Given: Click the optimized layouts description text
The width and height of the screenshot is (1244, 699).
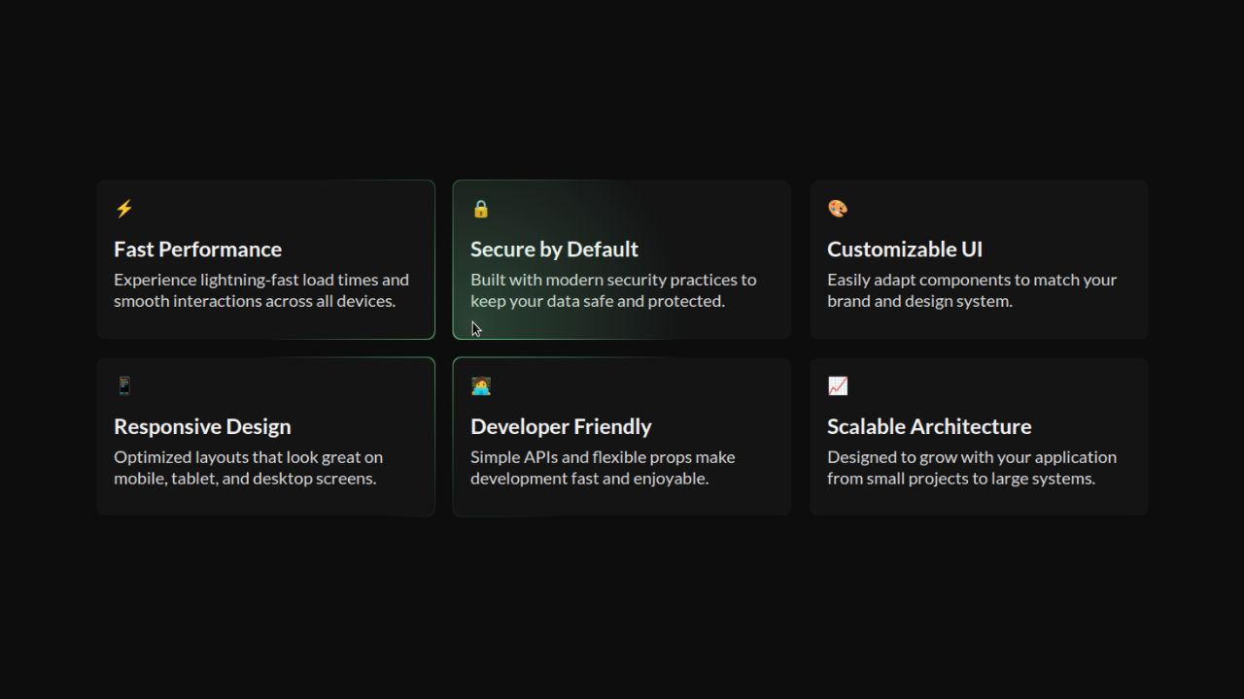Looking at the screenshot, I should [x=248, y=468].
